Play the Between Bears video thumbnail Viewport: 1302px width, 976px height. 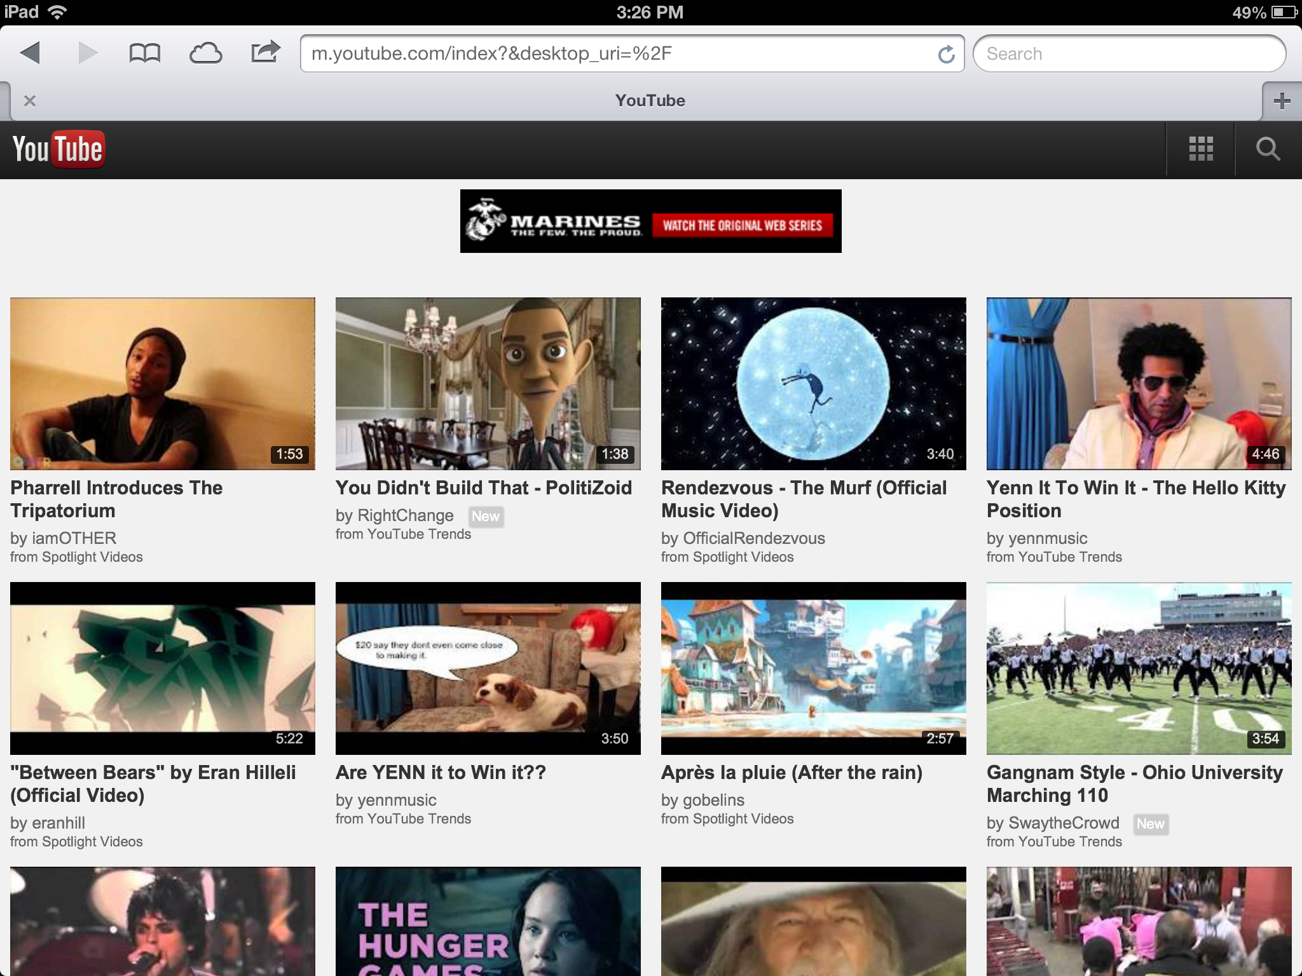pyautogui.click(x=163, y=668)
